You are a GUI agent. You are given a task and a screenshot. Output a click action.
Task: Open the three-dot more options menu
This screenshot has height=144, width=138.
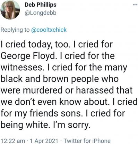[136, 5]
